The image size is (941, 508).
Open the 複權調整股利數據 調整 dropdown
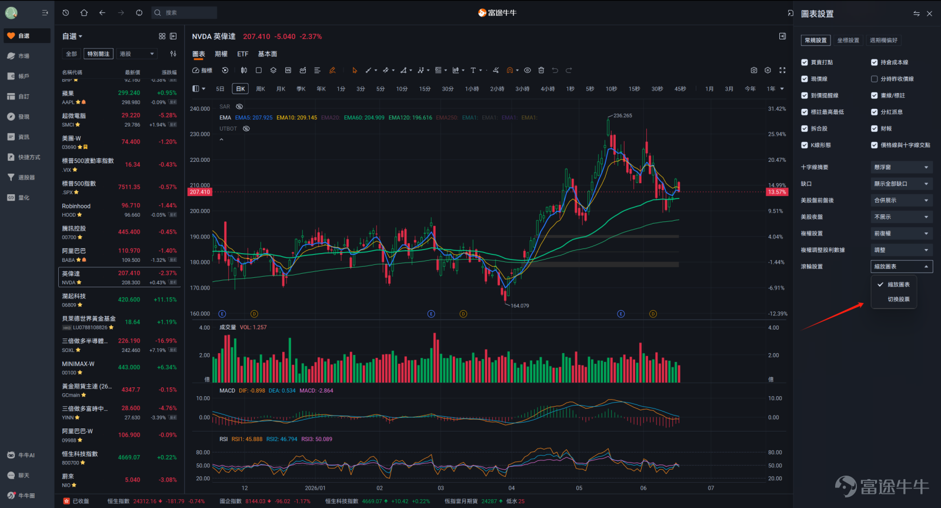[x=902, y=250]
